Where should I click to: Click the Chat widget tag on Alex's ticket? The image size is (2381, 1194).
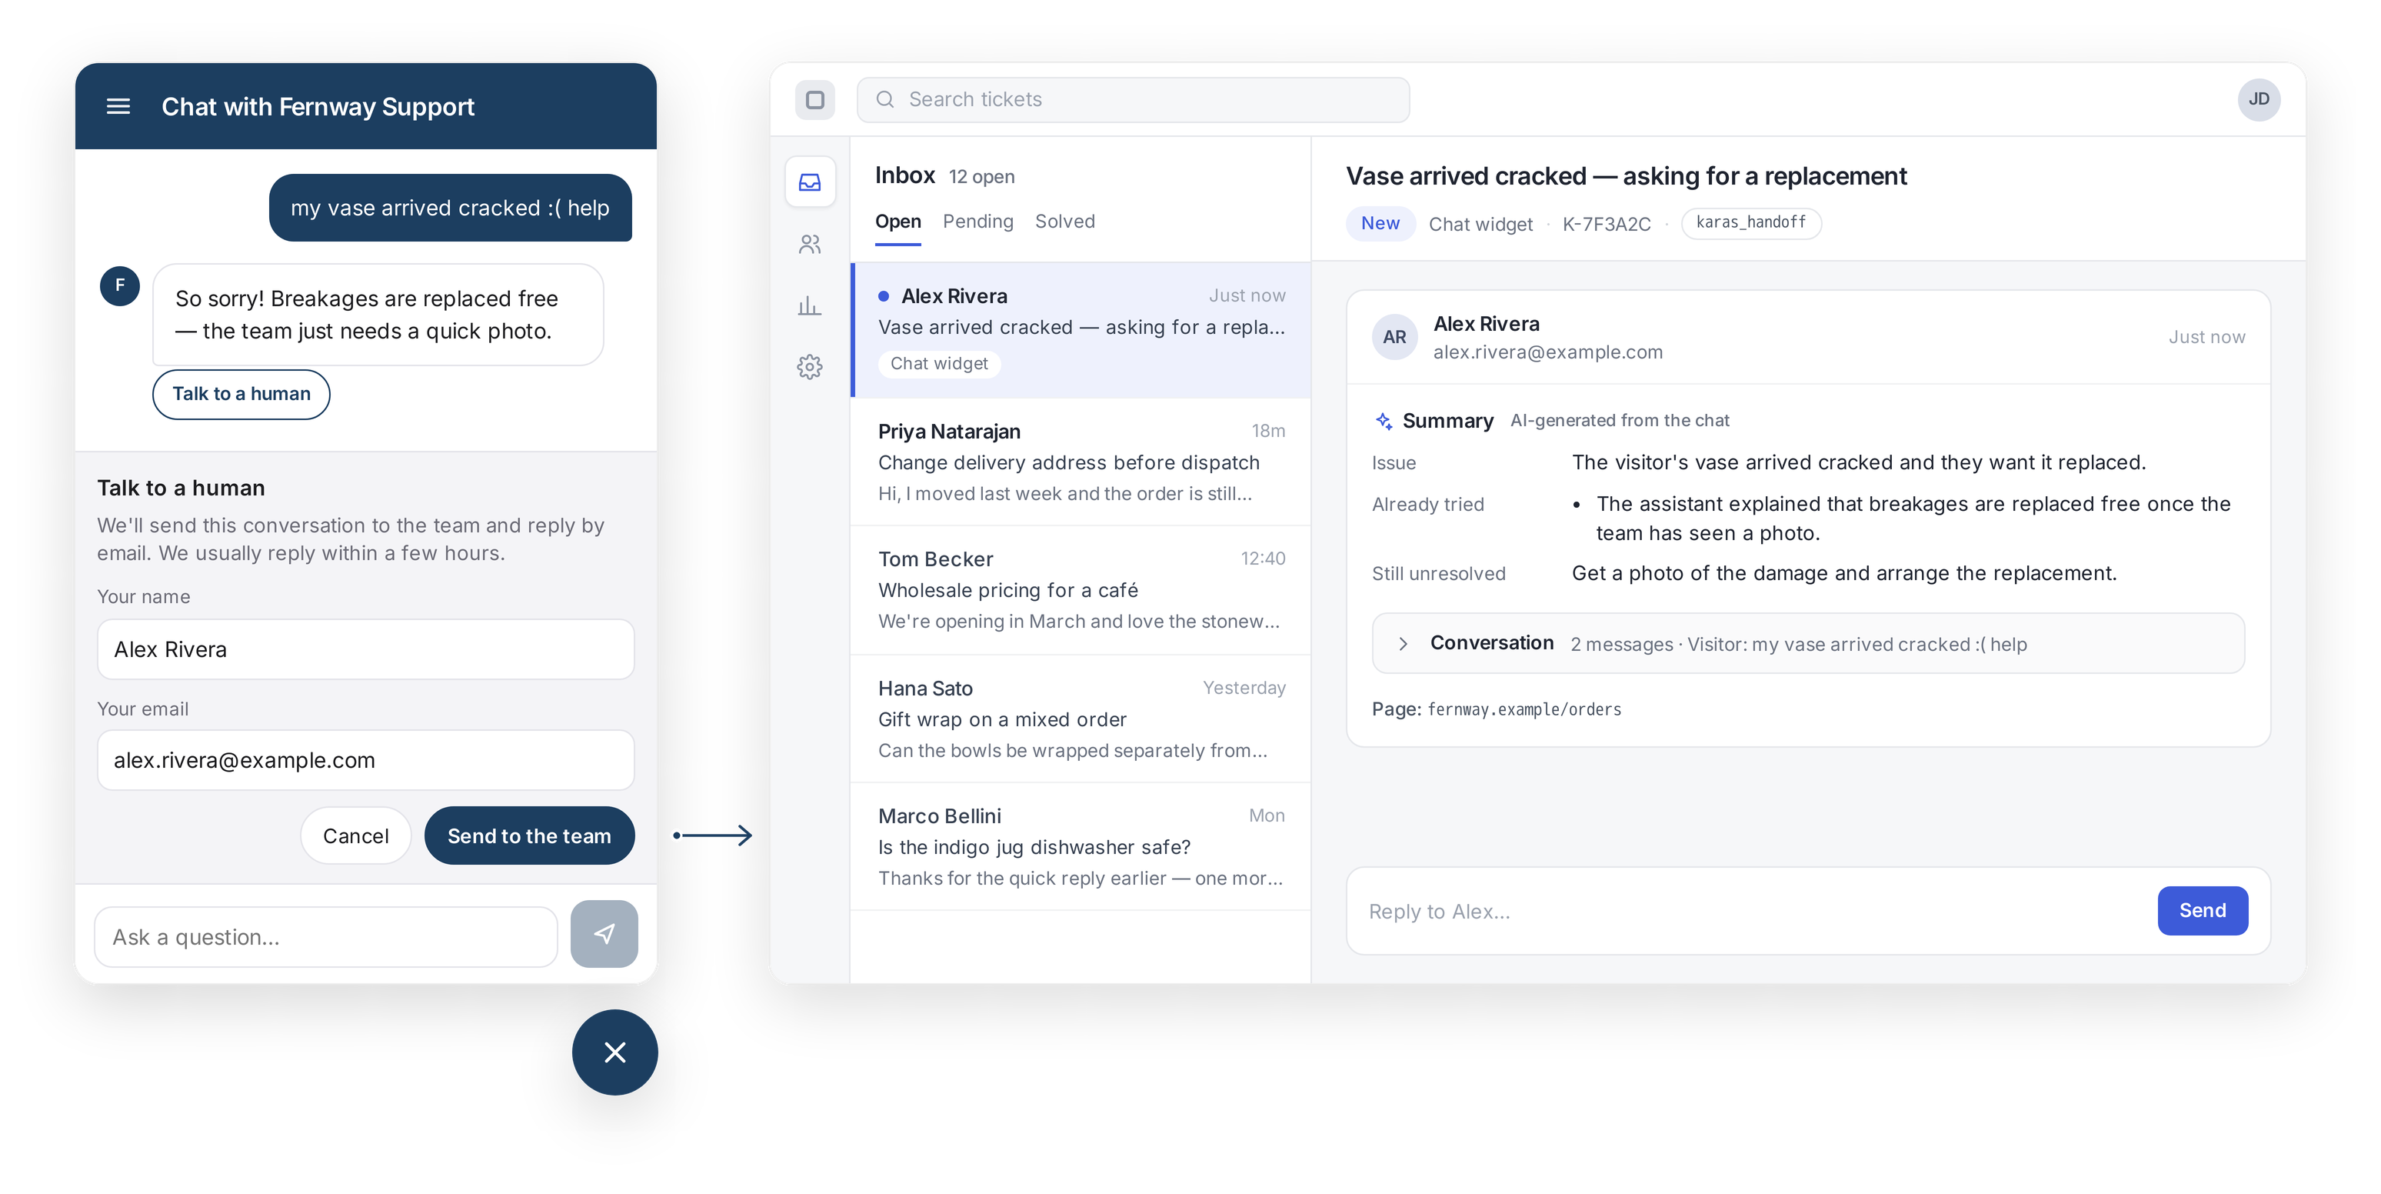[x=939, y=363]
